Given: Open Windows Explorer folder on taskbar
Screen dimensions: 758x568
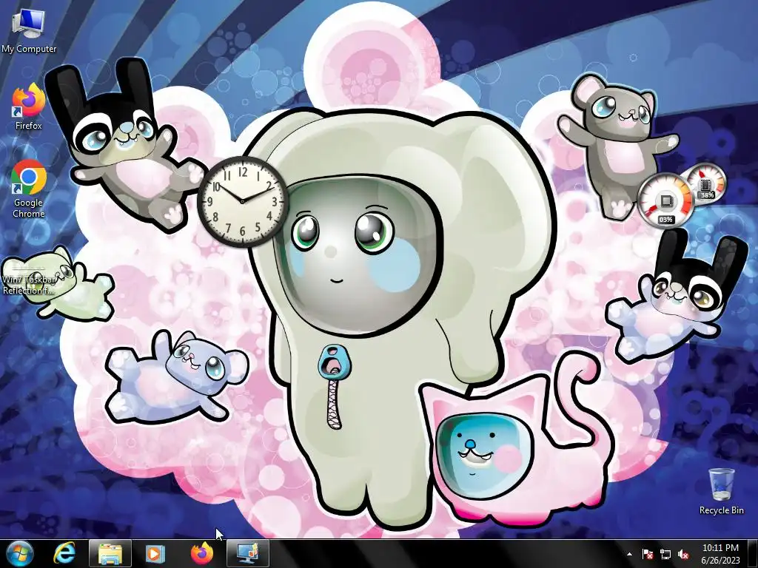Looking at the screenshot, I should 110,554.
